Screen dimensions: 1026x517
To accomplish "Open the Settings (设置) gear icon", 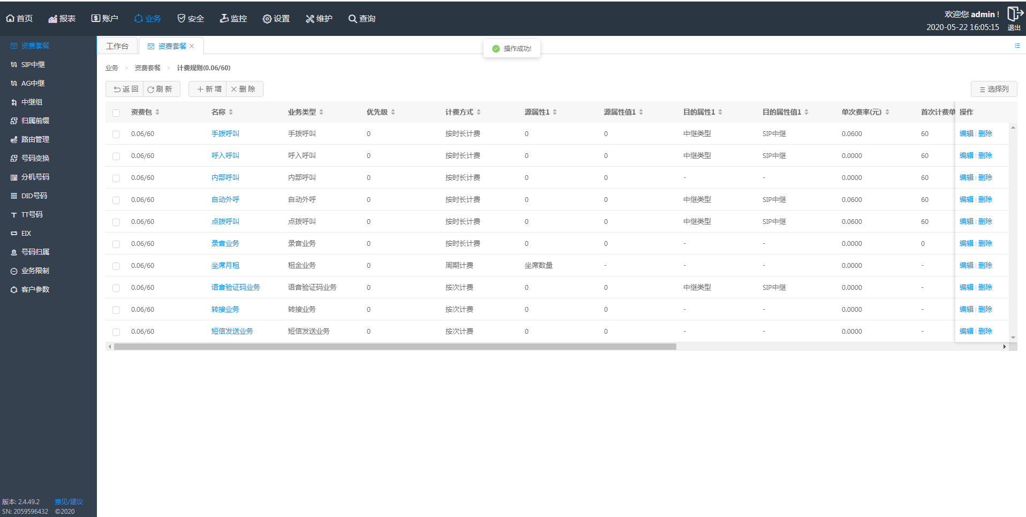I will (x=267, y=19).
